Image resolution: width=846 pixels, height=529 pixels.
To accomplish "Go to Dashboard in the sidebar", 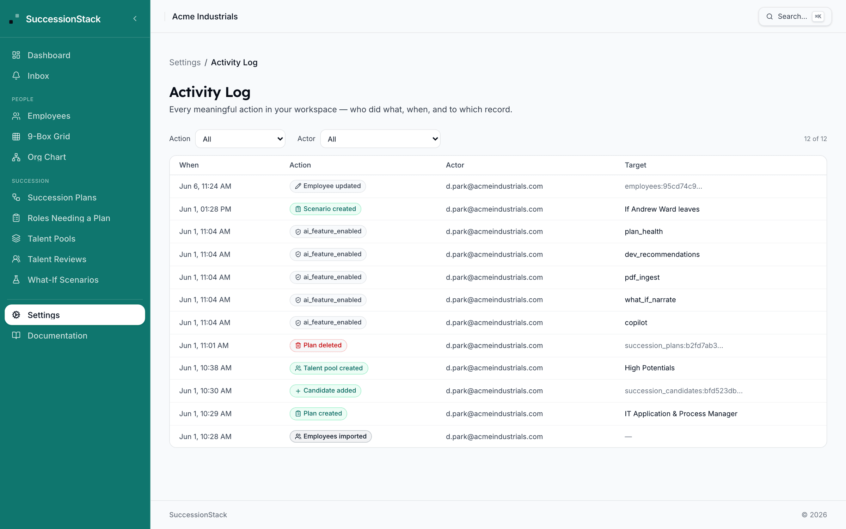I will click(x=75, y=55).
